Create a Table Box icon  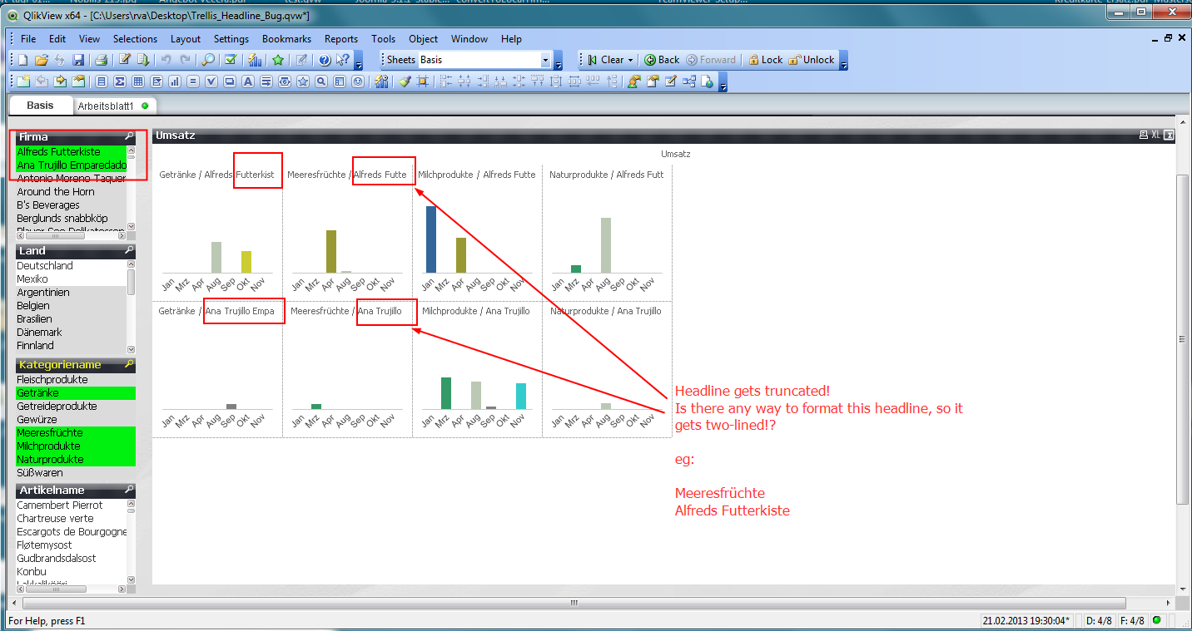[138, 81]
